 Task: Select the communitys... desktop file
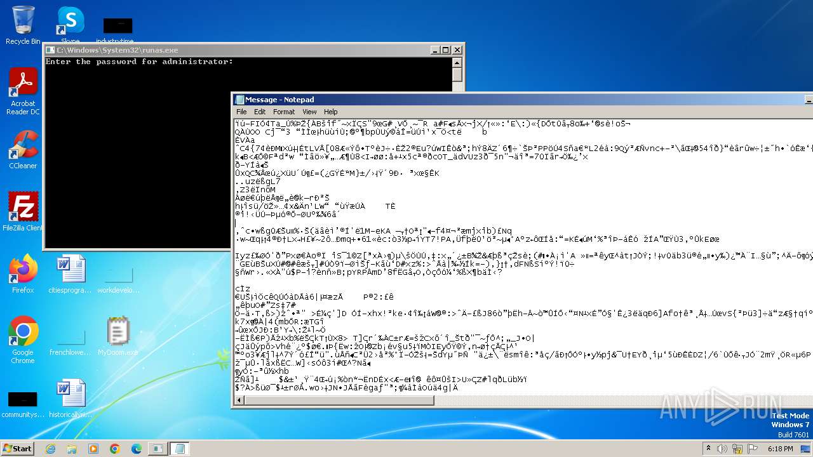tap(23, 405)
